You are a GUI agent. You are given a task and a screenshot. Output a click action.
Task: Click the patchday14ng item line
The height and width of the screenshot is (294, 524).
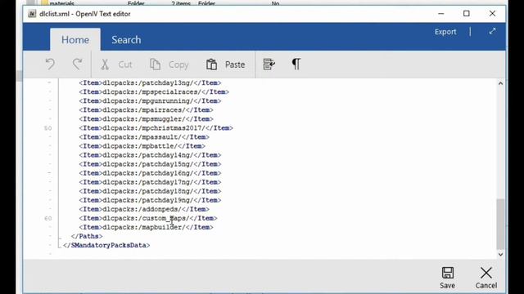pos(150,155)
